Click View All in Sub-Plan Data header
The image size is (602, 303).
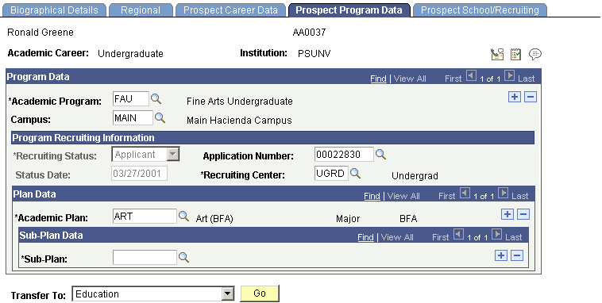(397, 237)
